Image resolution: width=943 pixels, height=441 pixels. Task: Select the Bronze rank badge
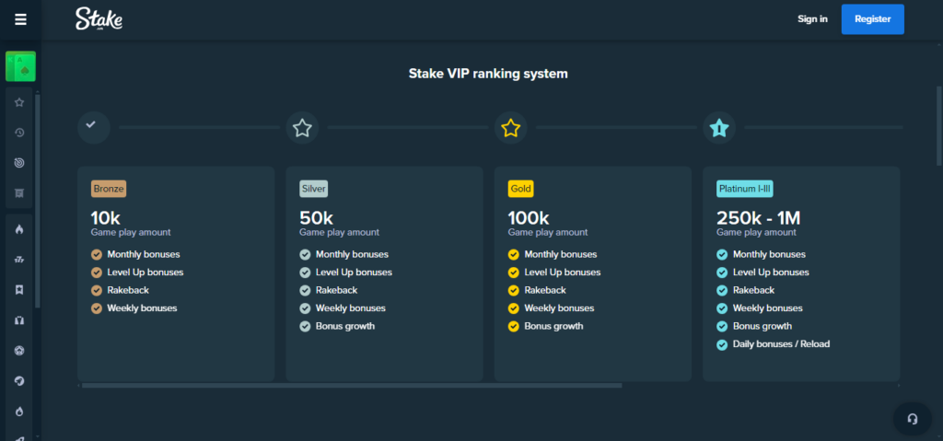pyautogui.click(x=109, y=189)
